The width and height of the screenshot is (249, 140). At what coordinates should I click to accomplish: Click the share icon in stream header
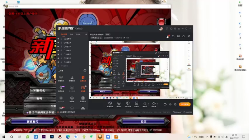[x=189, y=36]
